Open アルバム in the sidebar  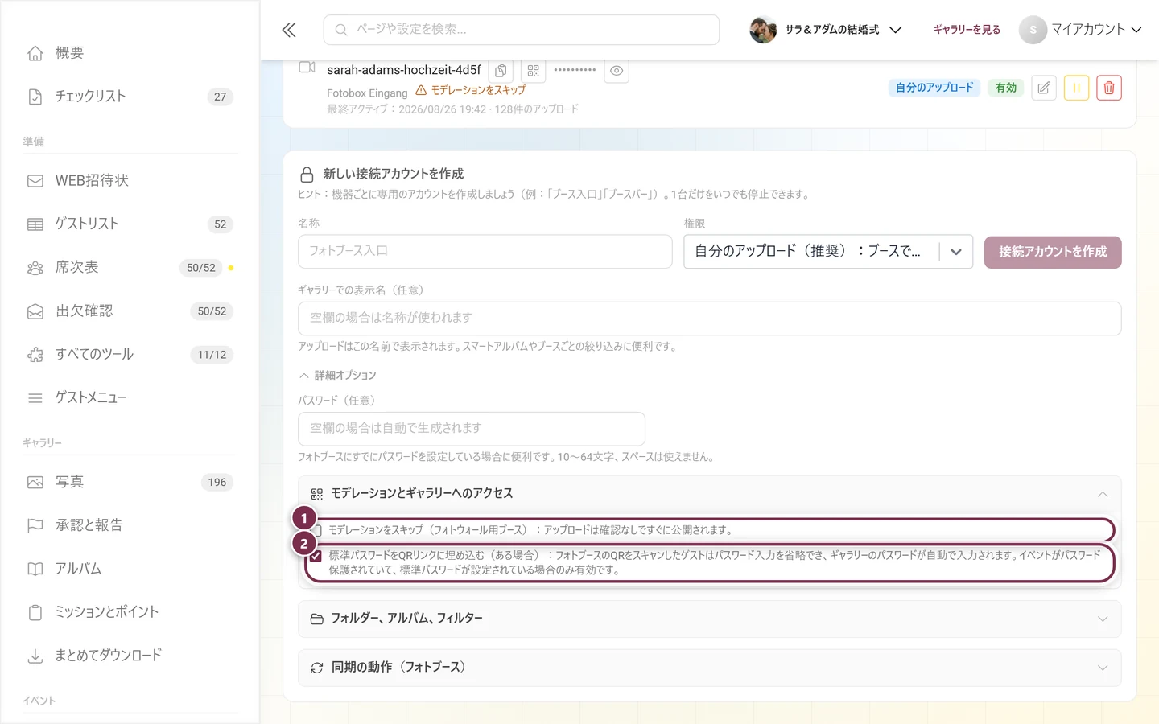tap(130, 570)
